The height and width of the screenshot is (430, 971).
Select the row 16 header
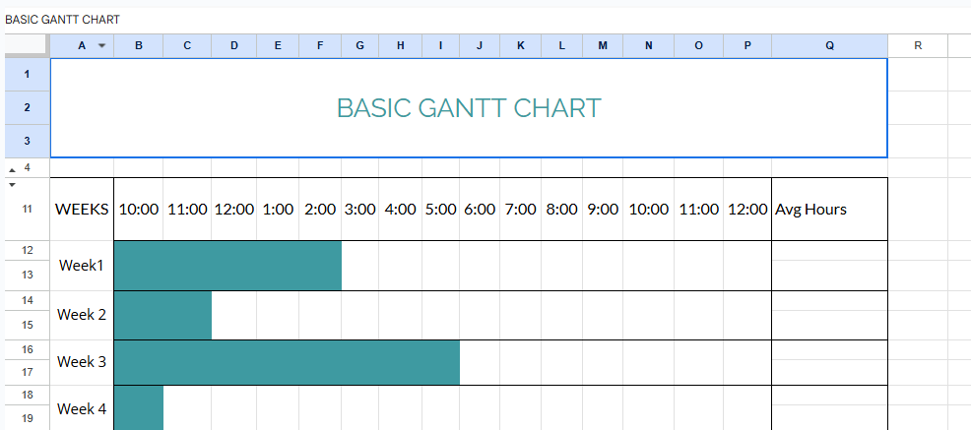[27, 350]
